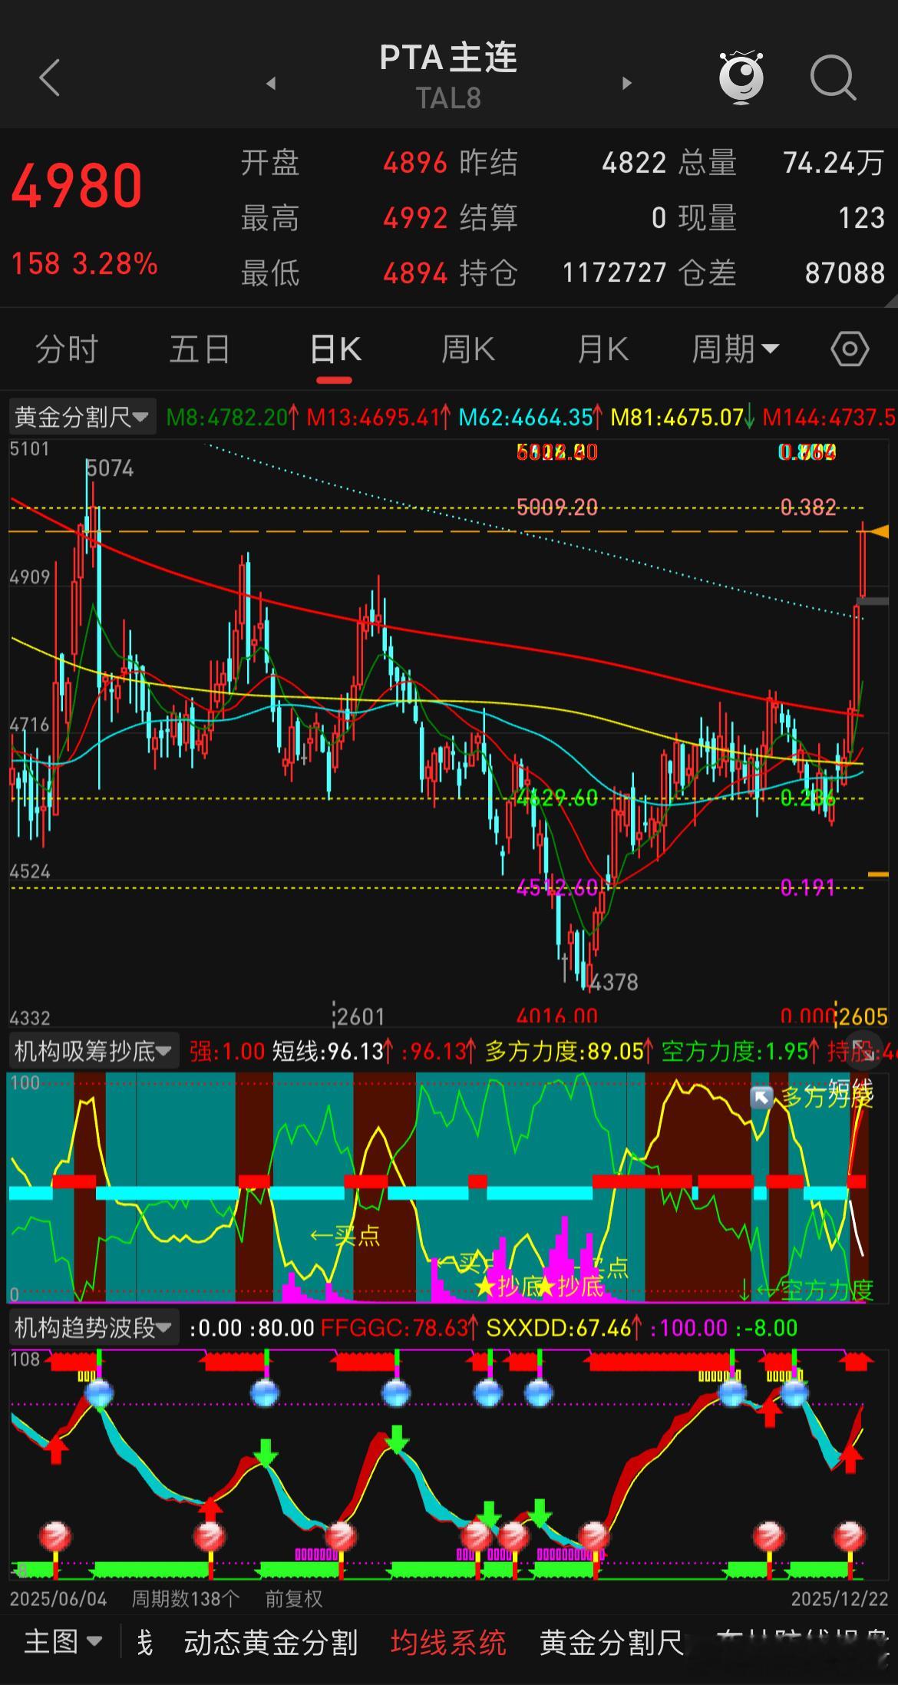
Task: Tap the 仓差 value 87088
Action: (x=845, y=273)
